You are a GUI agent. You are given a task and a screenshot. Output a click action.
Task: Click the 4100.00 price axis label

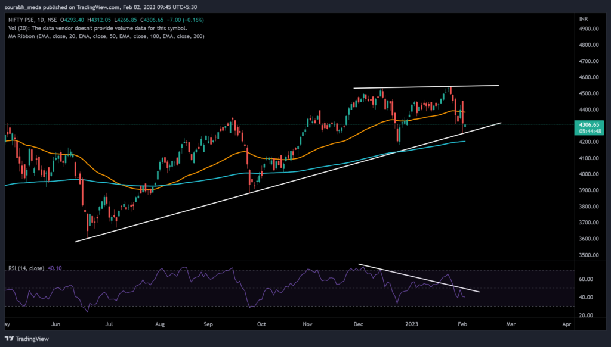589,158
